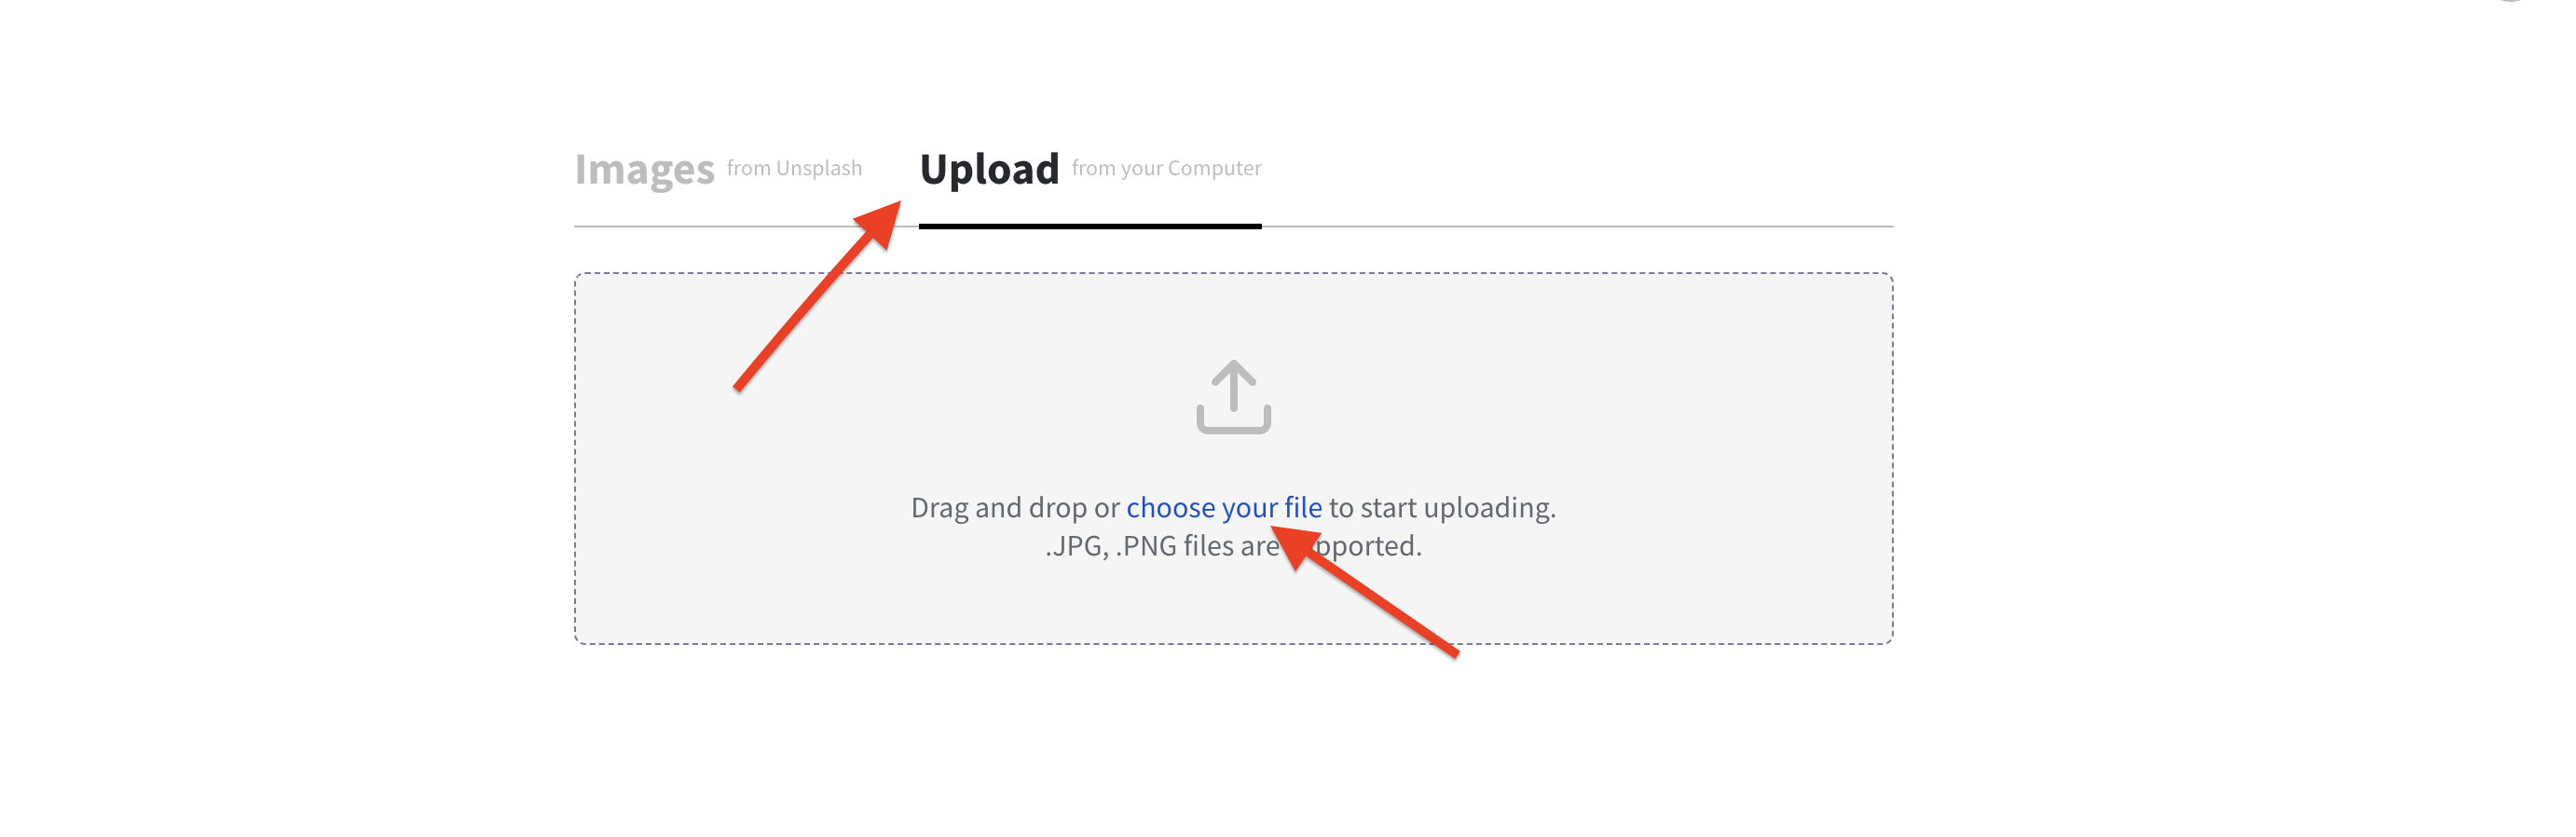Click the 'from your Computer' tab subtitle
This screenshot has height=837, width=2576.
click(x=1166, y=168)
